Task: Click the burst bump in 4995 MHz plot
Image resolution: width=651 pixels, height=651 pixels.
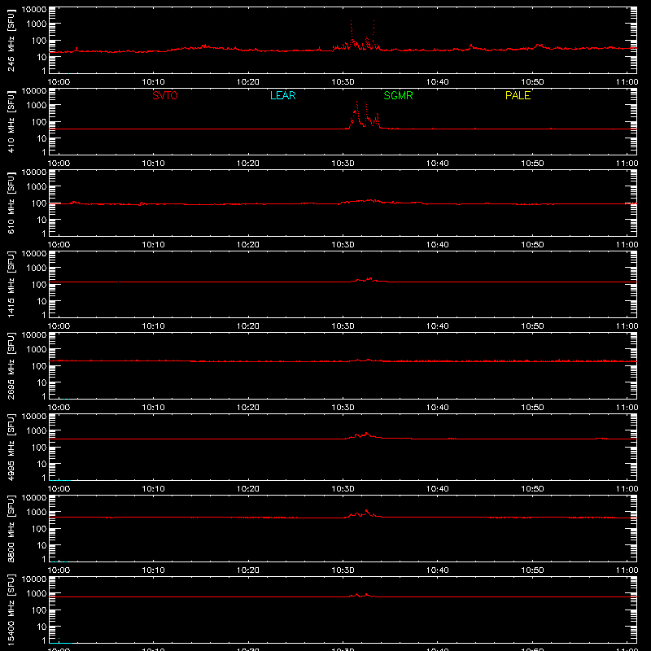Action: 366,434
